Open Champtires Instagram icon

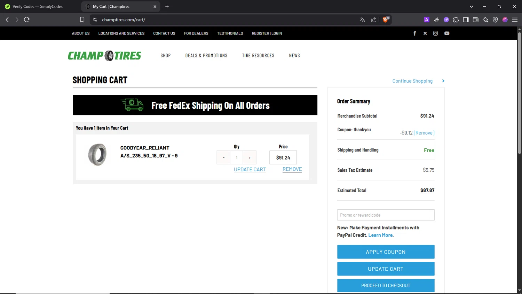[x=435, y=33]
